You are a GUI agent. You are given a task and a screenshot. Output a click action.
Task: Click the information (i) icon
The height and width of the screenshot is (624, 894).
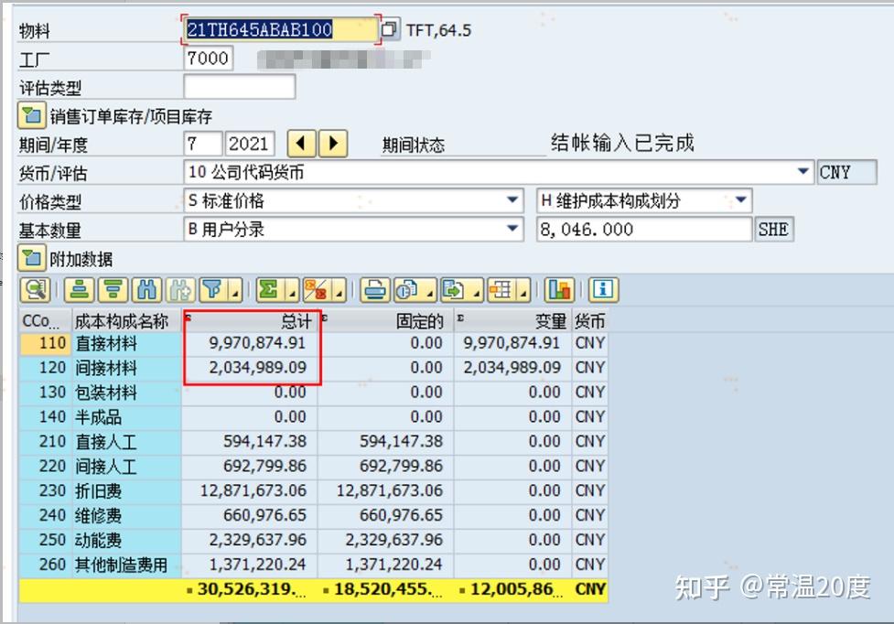(x=602, y=291)
